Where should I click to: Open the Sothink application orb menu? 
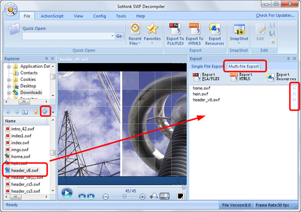pyautogui.click(x=10, y=9)
